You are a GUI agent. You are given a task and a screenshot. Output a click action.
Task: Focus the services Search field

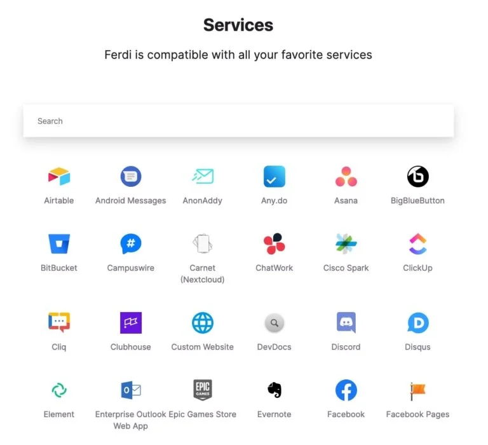click(x=238, y=121)
